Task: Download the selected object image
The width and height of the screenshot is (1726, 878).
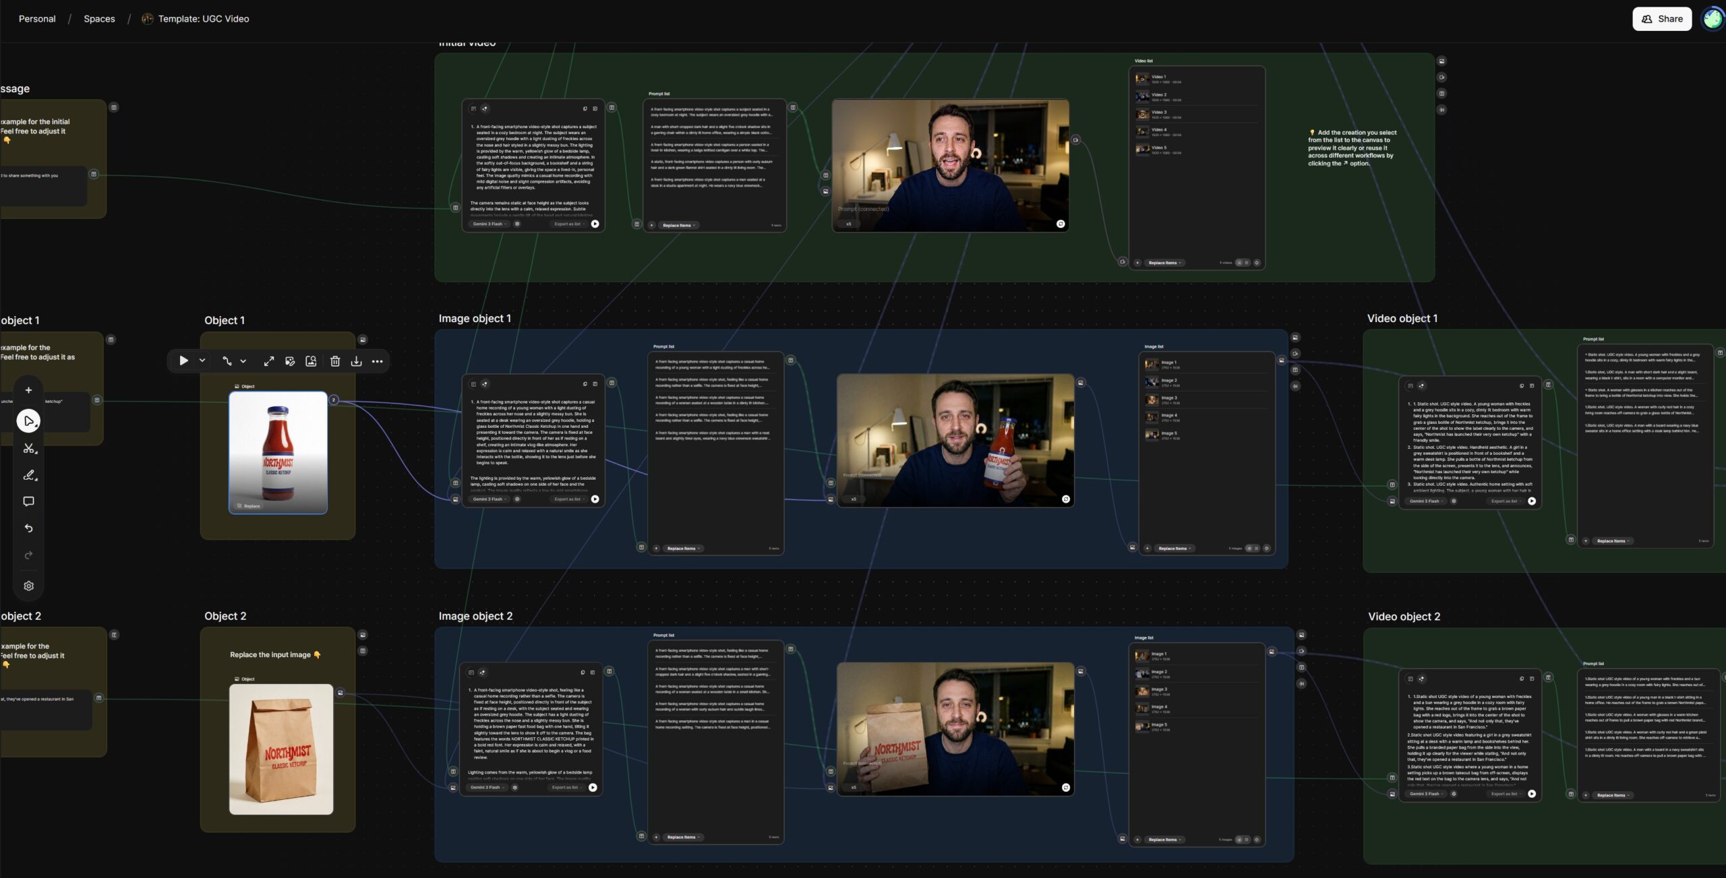Action: pos(356,361)
